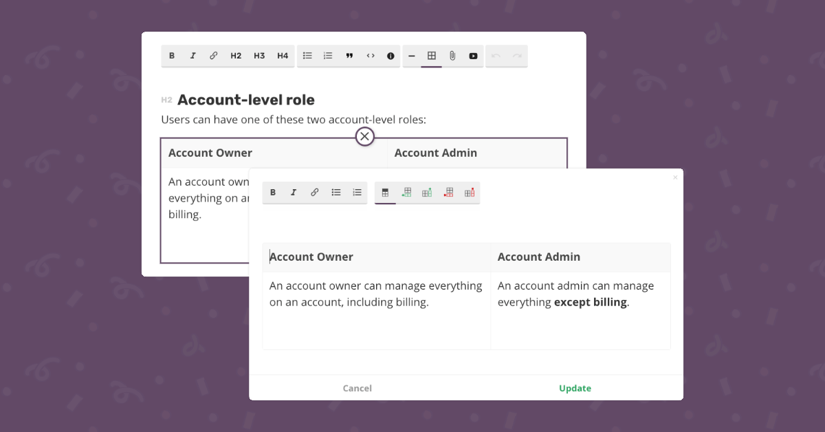825x432 pixels.
Task: Click the add column icon in table toolbar
Action: (427, 193)
